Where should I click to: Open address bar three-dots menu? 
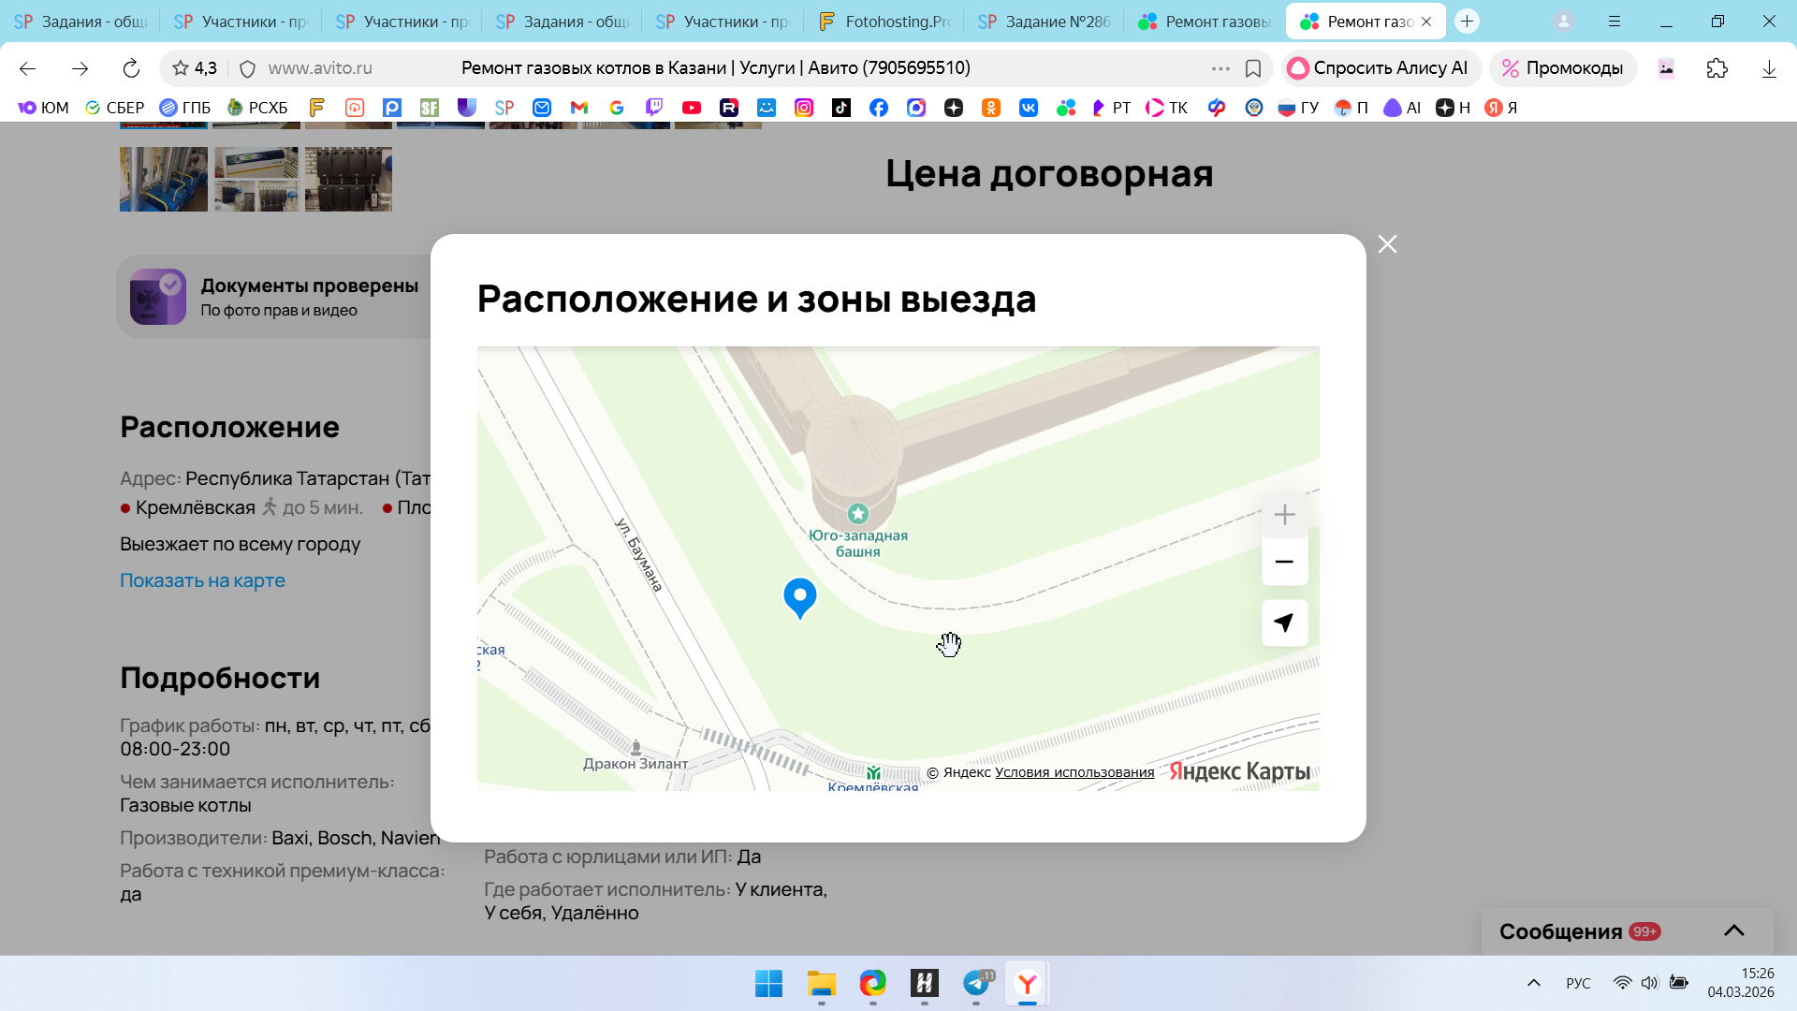[x=1220, y=68]
